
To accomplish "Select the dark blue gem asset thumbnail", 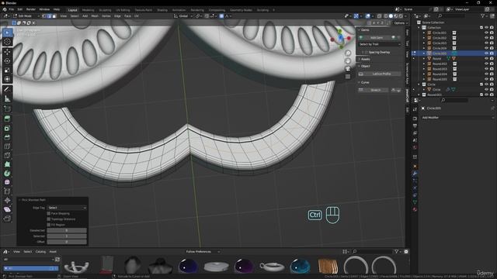I will pos(188,266).
